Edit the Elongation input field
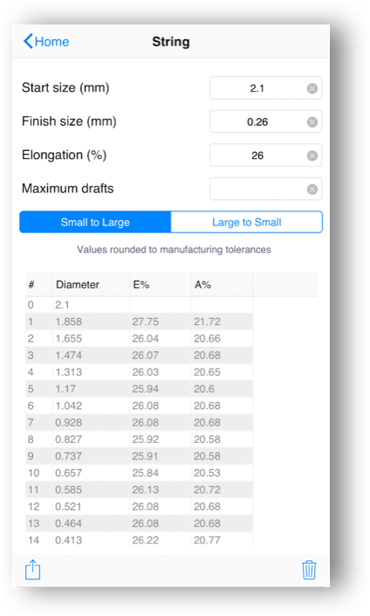Screen dimensions: 370x616 [x=265, y=156]
